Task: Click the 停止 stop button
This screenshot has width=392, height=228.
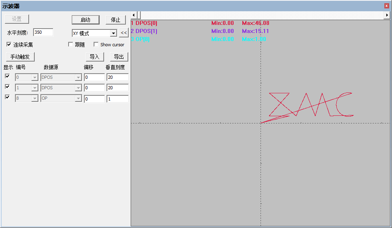Action: (115, 20)
